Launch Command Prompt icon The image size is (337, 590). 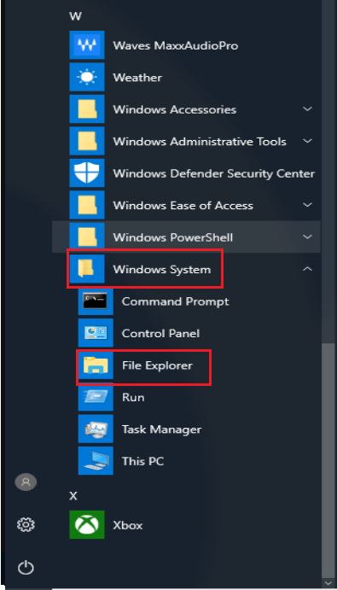[96, 301]
